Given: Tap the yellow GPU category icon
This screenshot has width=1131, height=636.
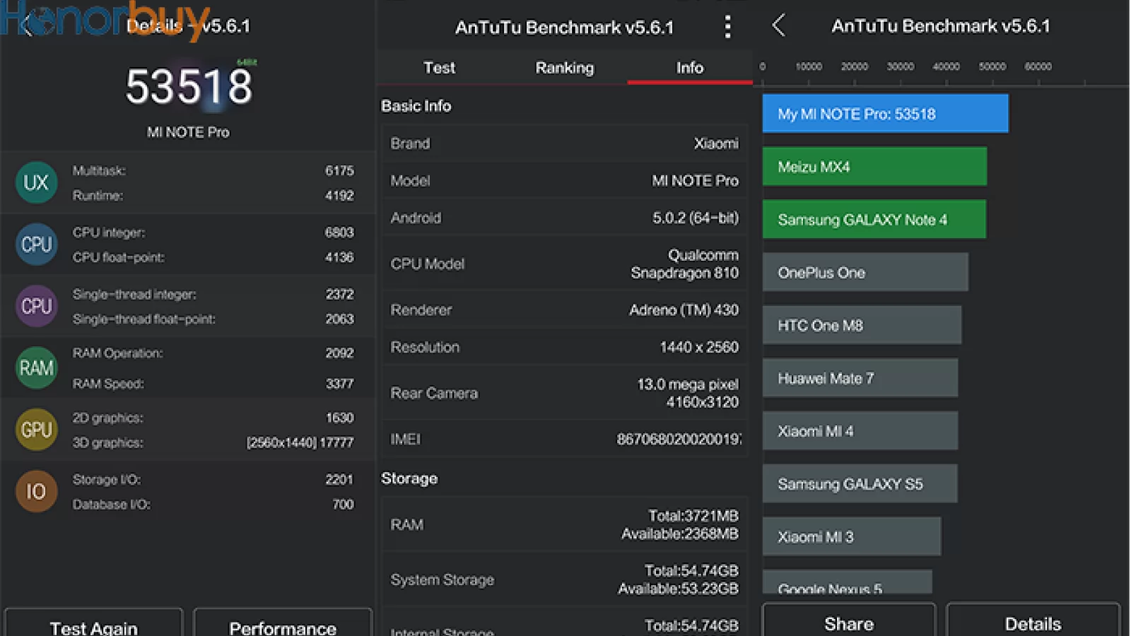Looking at the screenshot, I should click(x=36, y=430).
